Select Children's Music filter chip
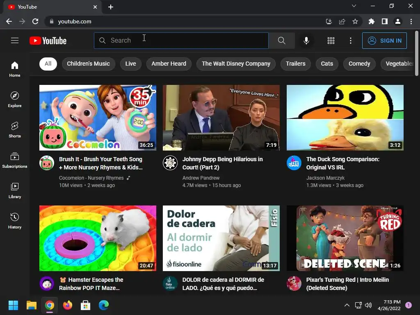Viewport: 420px width, 315px height. coord(89,64)
